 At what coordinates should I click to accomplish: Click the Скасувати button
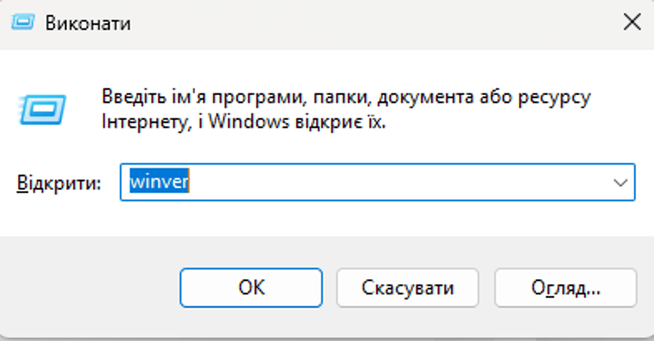point(407,288)
